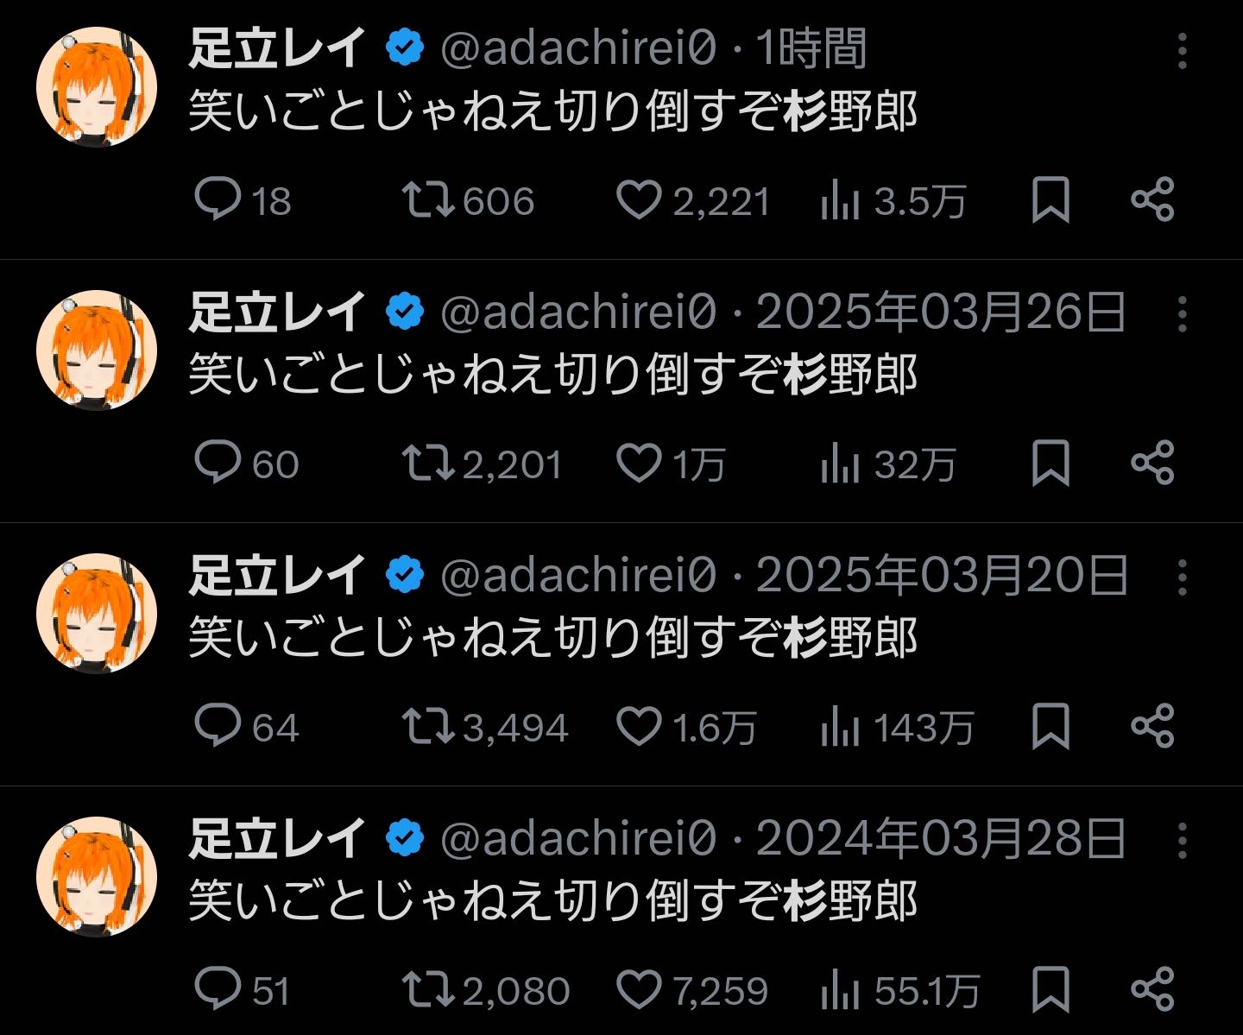Repost the post with 2,080 reposts
The width and height of the screenshot is (1243, 1035).
coord(428,989)
